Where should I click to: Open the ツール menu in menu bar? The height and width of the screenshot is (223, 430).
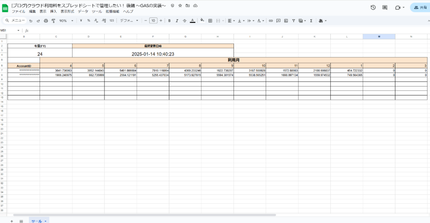coord(97,12)
